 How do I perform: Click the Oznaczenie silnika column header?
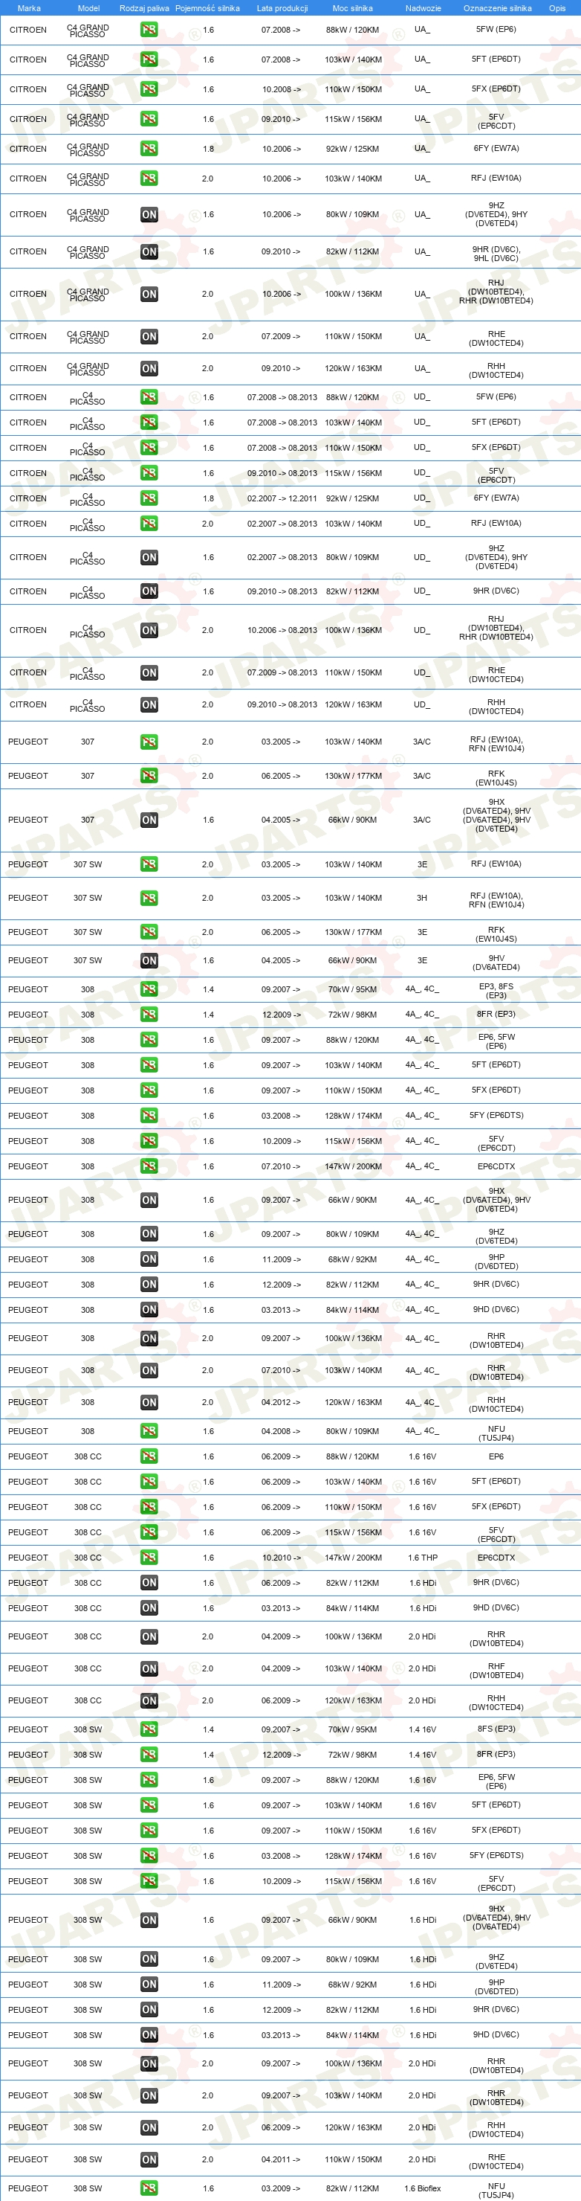pyautogui.click(x=497, y=8)
